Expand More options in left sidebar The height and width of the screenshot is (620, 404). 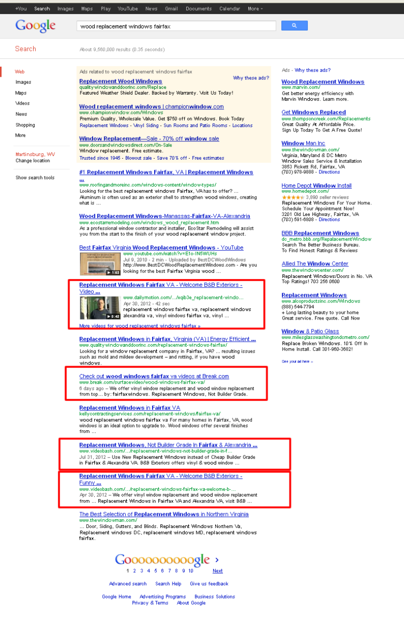(20, 135)
